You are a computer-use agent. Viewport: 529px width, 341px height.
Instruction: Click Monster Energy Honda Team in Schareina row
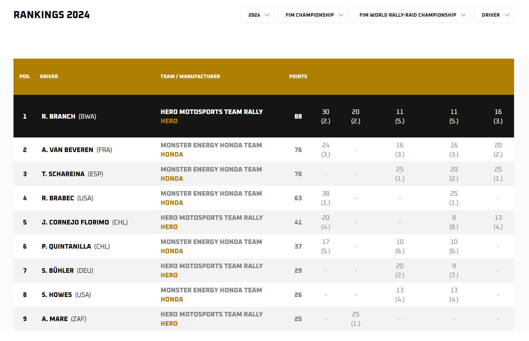[x=211, y=169]
